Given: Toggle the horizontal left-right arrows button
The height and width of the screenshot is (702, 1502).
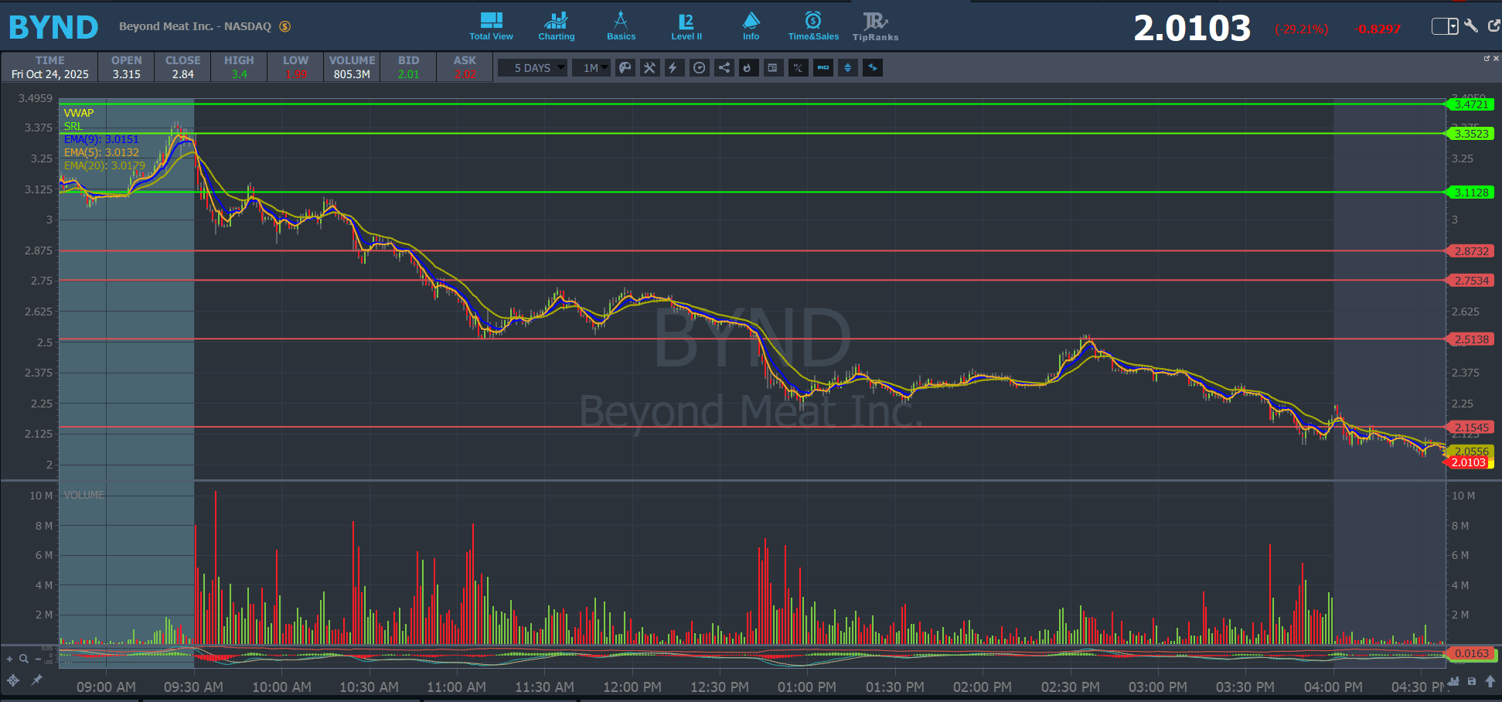Looking at the screenshot, I should [x=873, y=68].
